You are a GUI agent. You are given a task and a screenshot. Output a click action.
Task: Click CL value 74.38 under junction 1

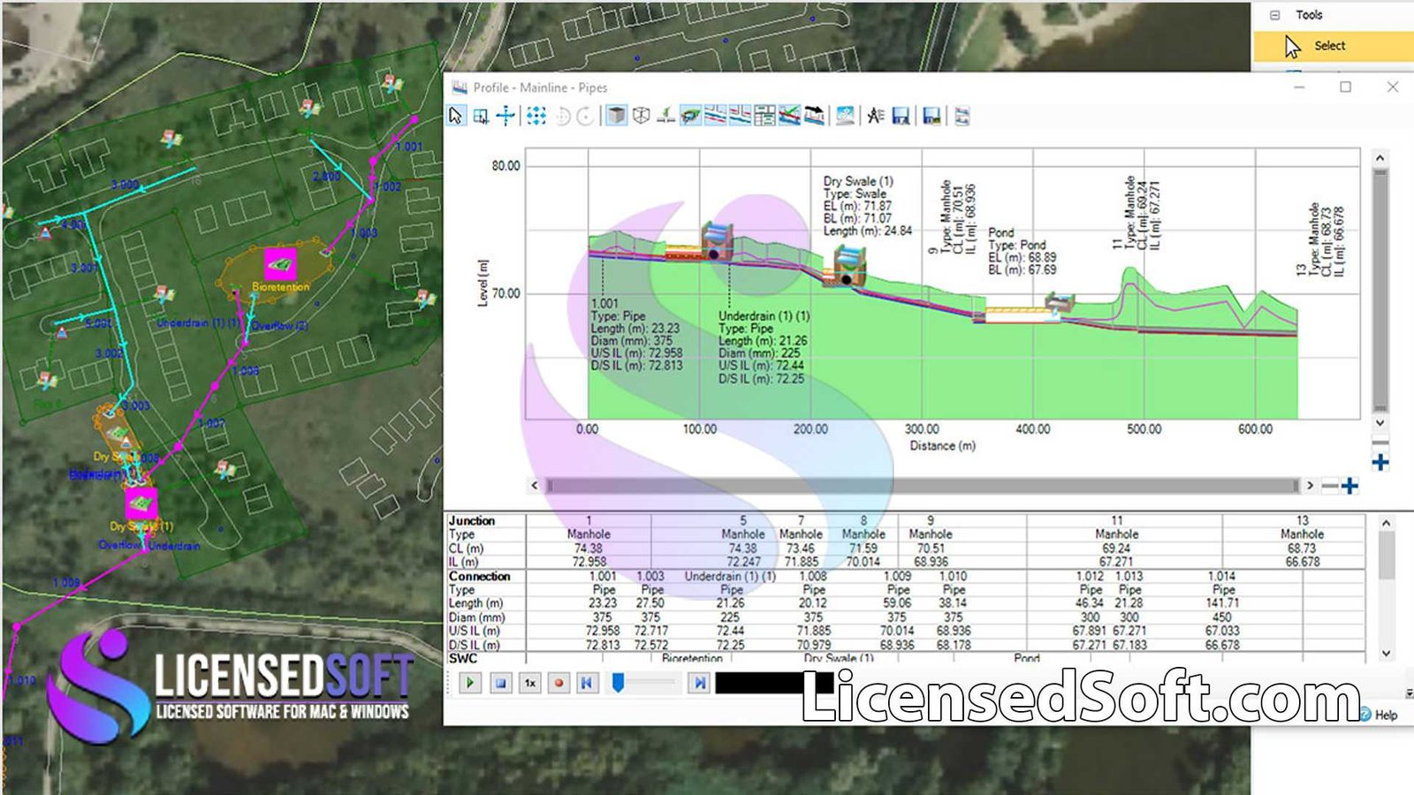pos(588,549)
